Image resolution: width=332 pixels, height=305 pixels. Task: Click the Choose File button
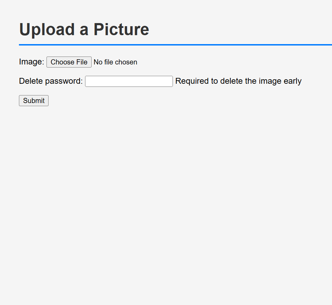coord(69,62)
